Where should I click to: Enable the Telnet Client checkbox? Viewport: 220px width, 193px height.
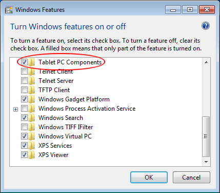(24, 72)
